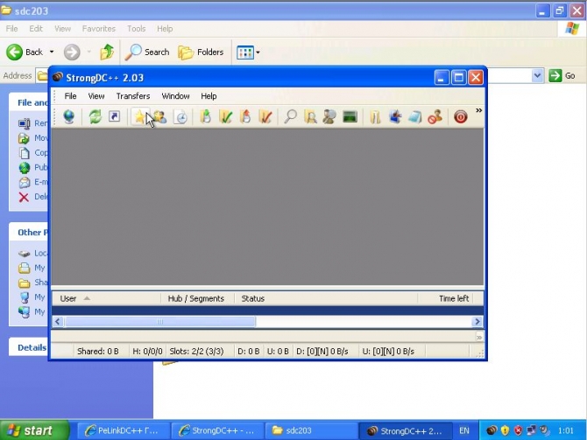The width and height of the screenshot is (587, 440).
Task: Open Favorite Users icon
Action: (x=160, y=117)
